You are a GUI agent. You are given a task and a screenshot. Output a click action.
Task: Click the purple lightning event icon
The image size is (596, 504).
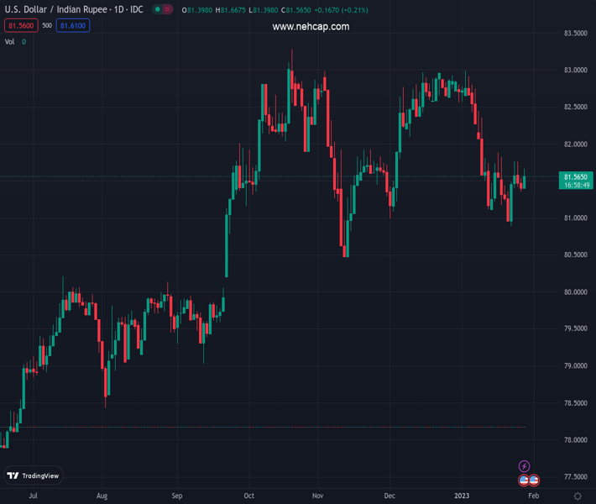click(x=525, y=466)
